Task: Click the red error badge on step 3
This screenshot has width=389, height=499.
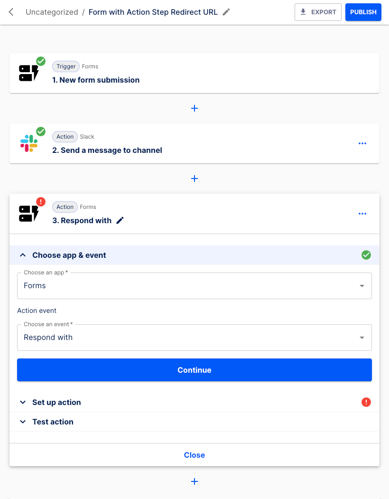Action: [x=41, y=202]
